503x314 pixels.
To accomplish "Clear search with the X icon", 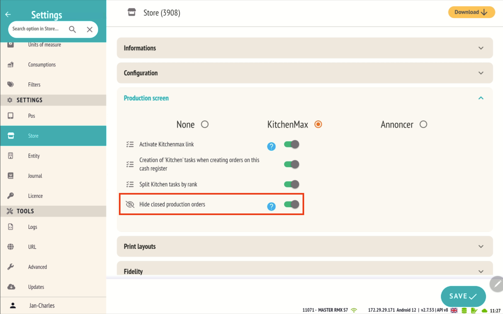I will tap(90, 29).
